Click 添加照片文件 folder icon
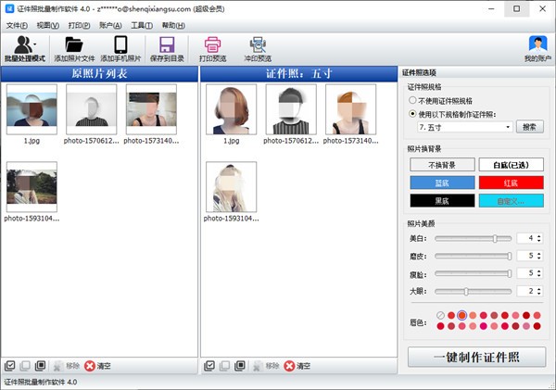Viewport: 556px width, 390px height. [74, 45]
